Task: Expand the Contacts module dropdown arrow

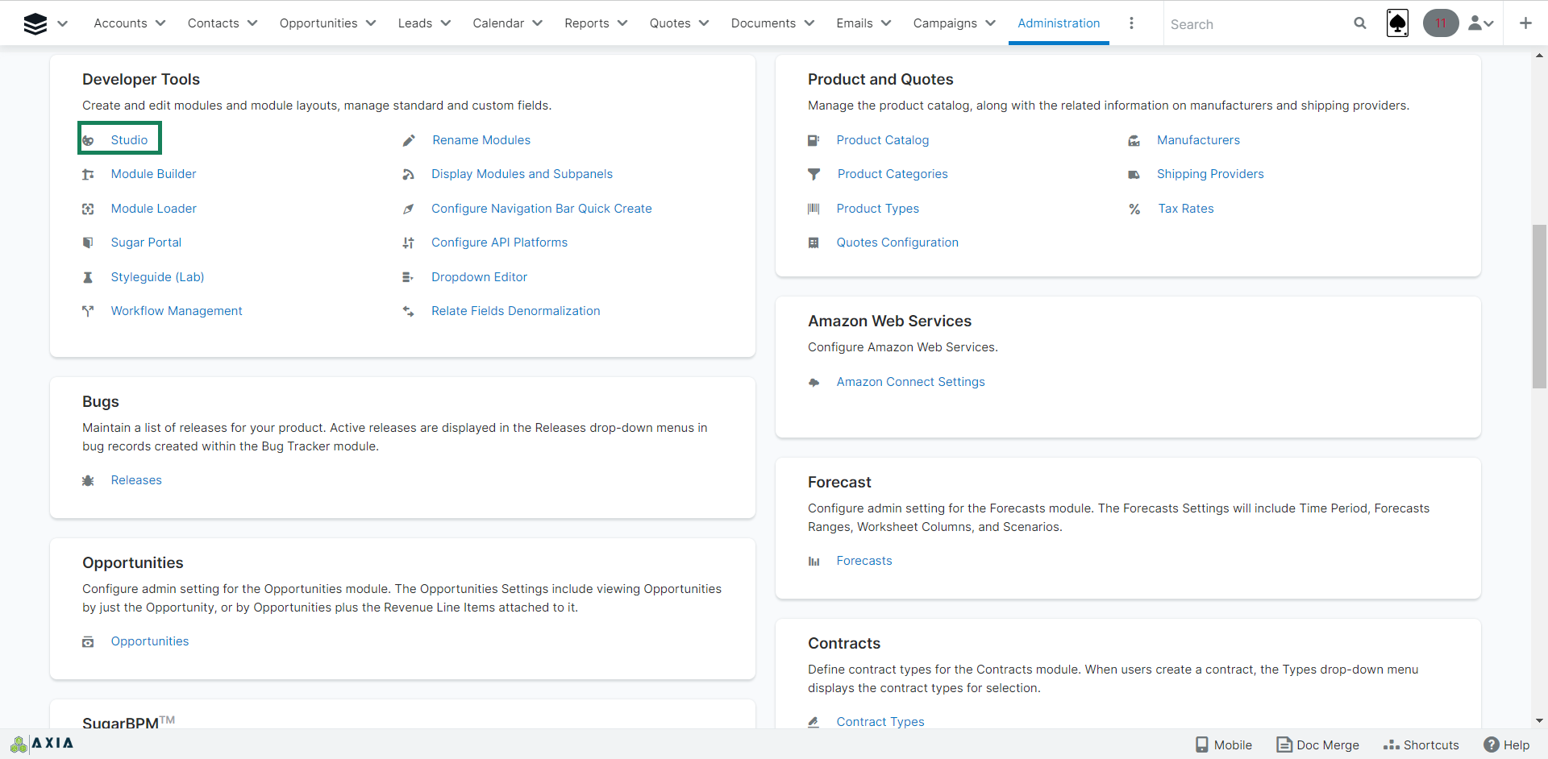Action: tap(252, 23)
